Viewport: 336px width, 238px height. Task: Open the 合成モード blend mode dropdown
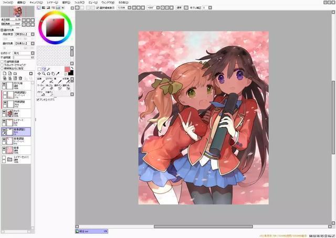tap(33, 53)
